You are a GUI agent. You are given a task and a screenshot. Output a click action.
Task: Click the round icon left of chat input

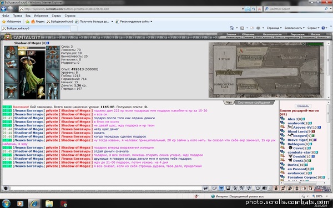pyautogui.click(x=6, y=188)
